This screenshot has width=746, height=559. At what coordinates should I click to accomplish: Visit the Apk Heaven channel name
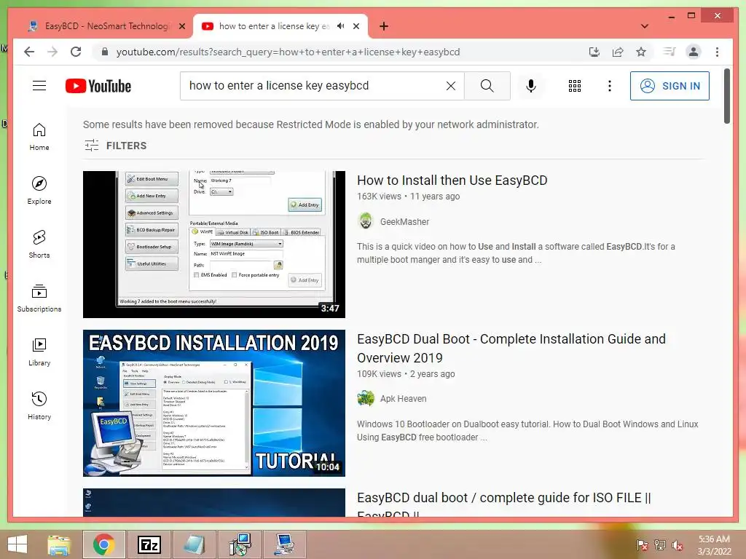coord(403,399)
